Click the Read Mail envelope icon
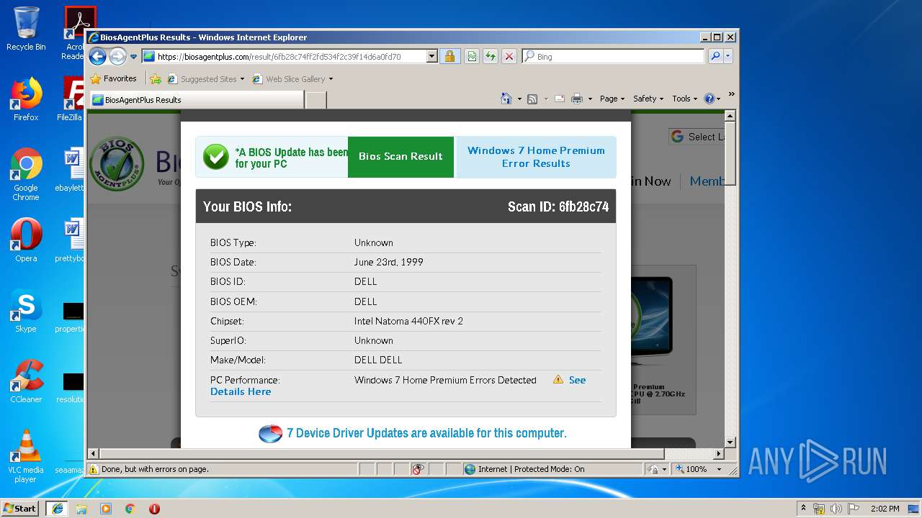Viewport: 922px width, 518px height. pyautogui.click(x=560, y=99)
